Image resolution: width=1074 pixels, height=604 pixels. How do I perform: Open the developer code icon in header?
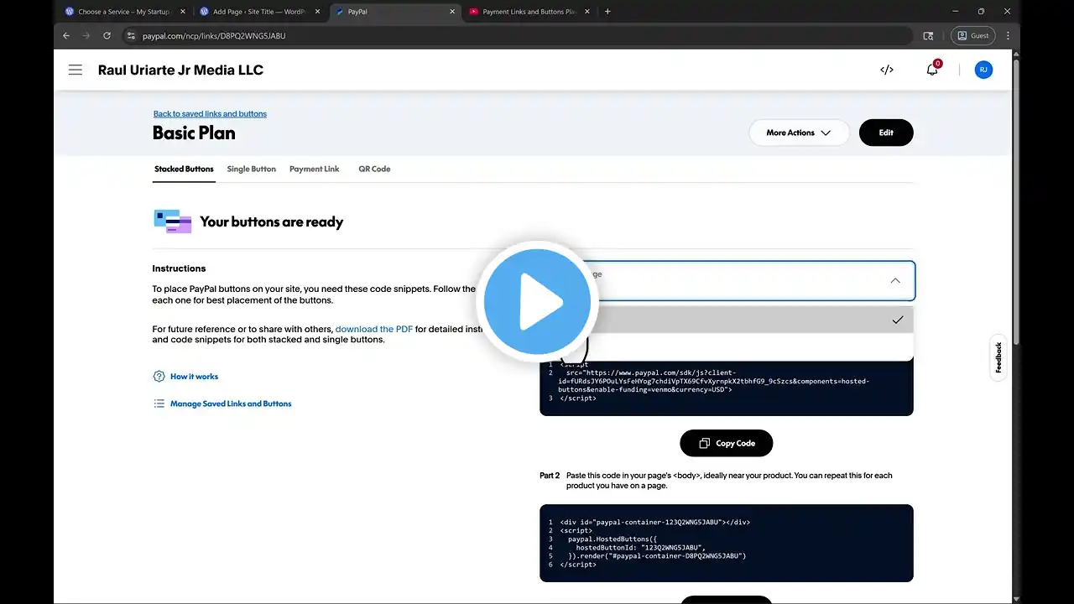point(887,70)
